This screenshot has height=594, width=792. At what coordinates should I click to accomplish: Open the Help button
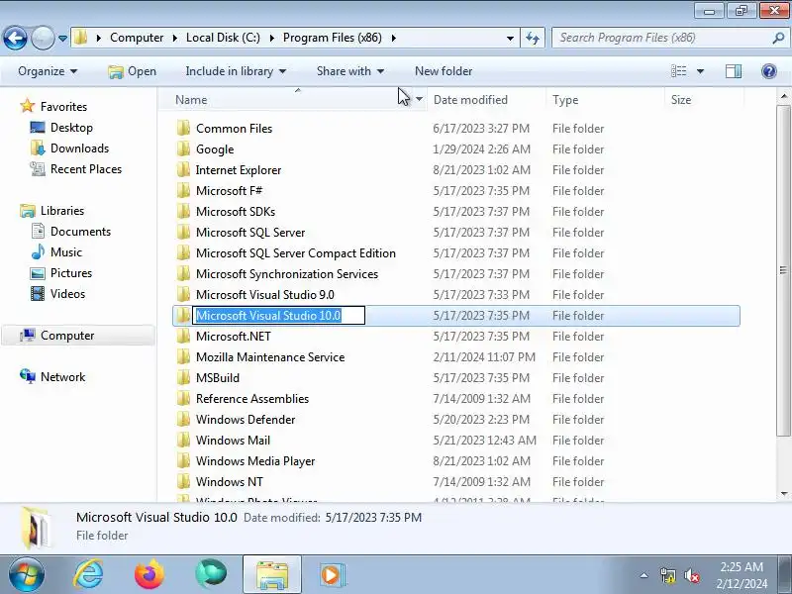pos(769,71)
